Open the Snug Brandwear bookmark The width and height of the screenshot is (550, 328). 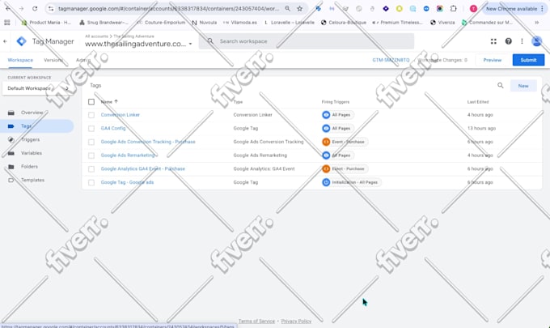pyautogui.click(x=104, y=23)
